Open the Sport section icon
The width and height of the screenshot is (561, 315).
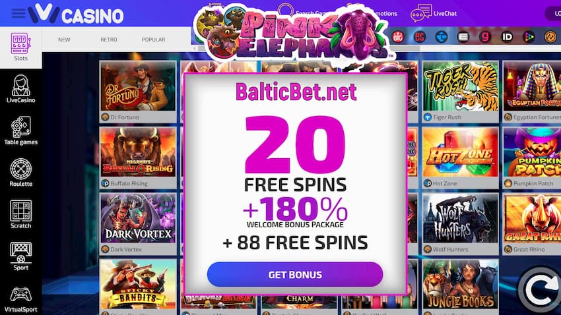coord(20,252)
